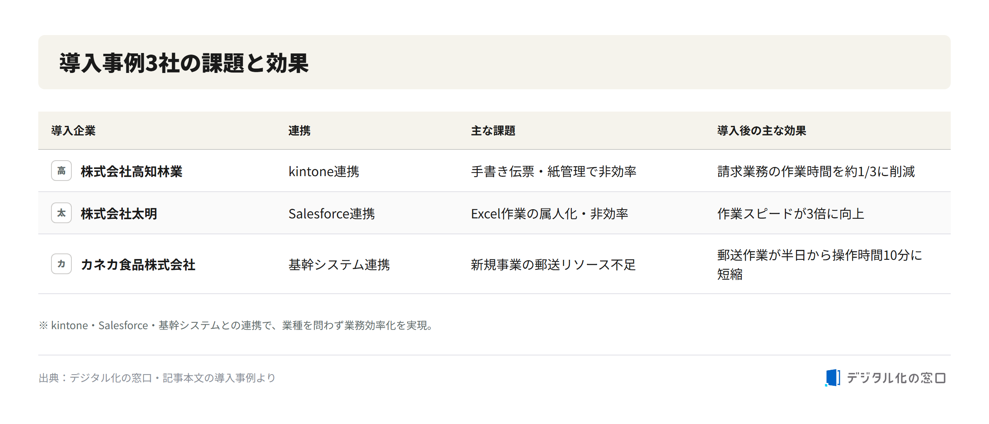
Task: Click the footnote starting with ※ kintone・Salesforce
Action: (236, 325)
